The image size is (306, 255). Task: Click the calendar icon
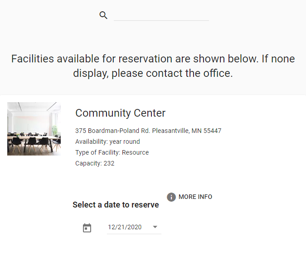[x=87, y=228]
